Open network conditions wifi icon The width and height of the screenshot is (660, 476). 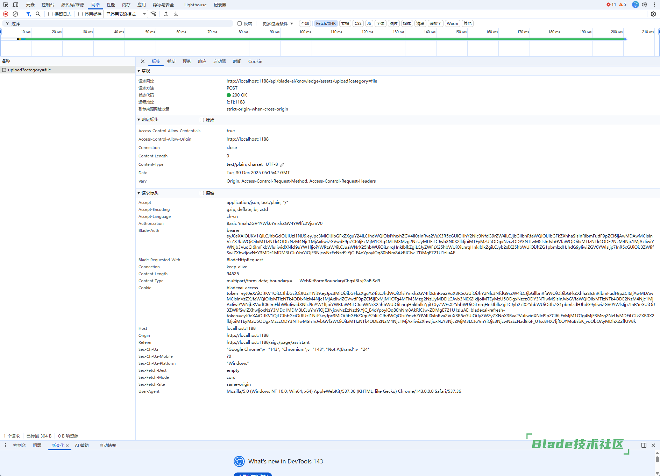click(154, 14)
